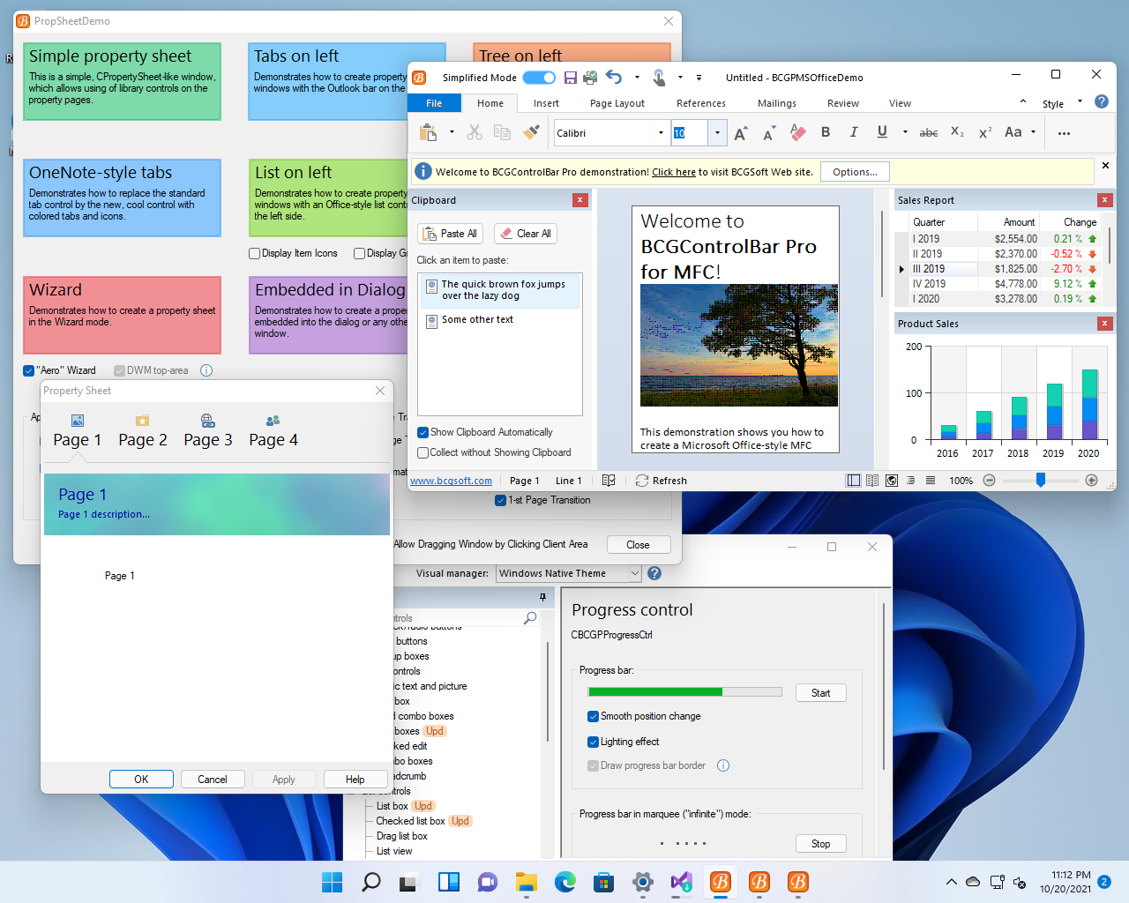Switch to the Insert ribbon tab
Viewport: 1129px width, 903px height.
[546, 103]
